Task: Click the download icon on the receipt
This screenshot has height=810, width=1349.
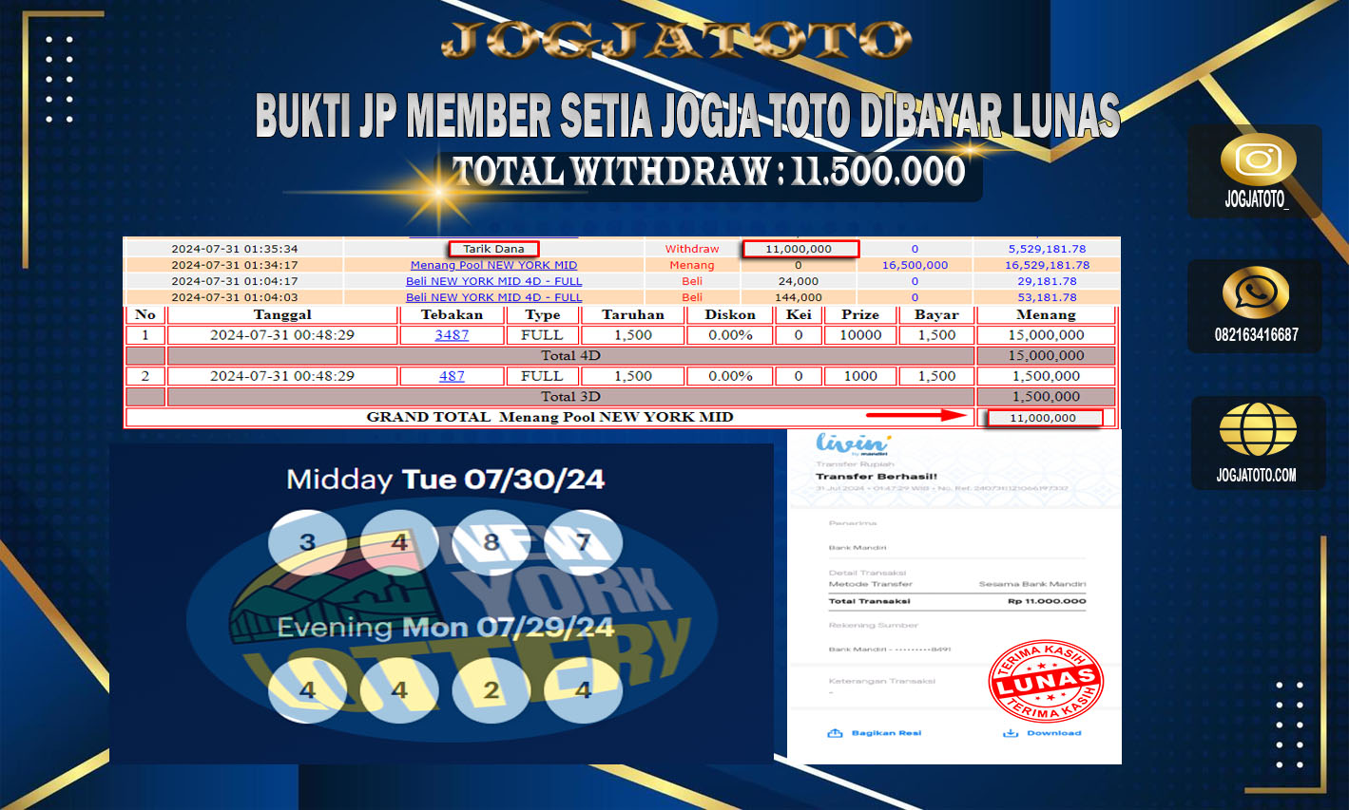Action: 1011,733
